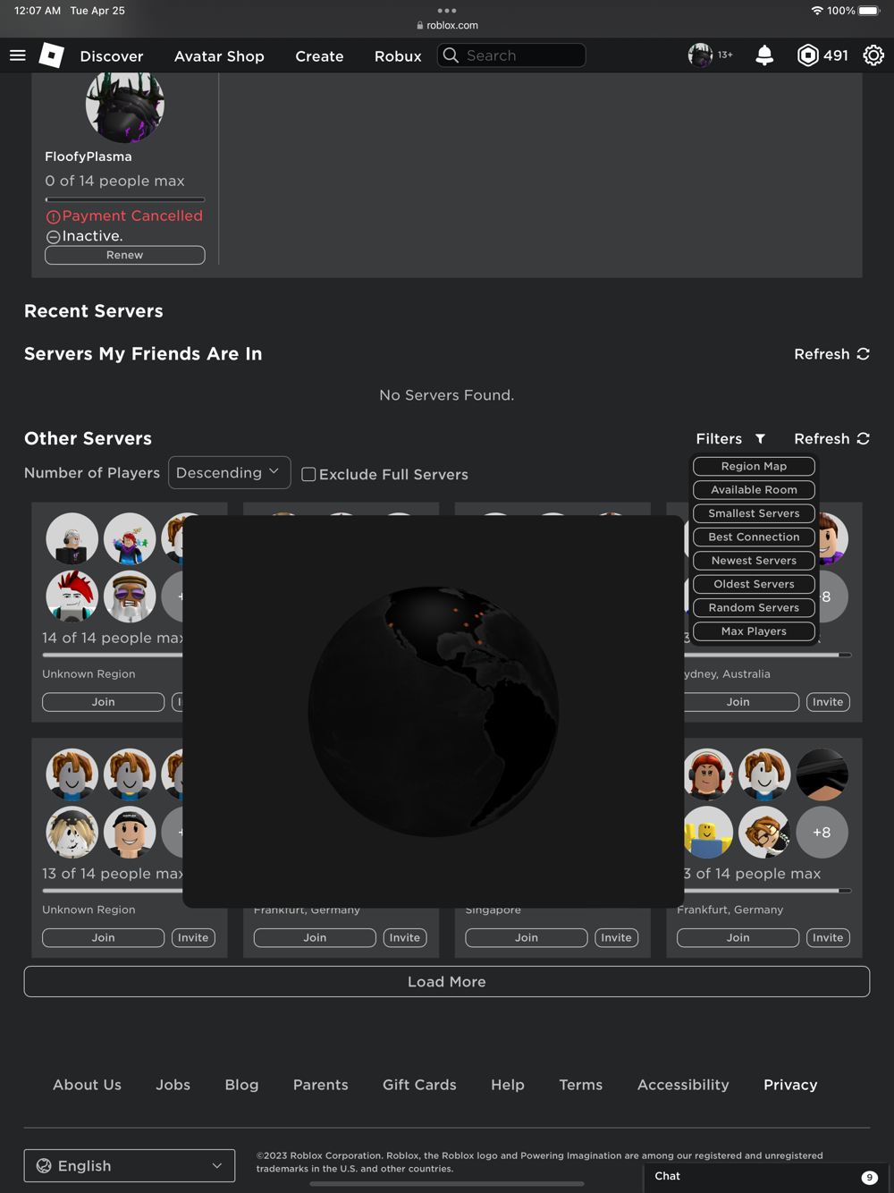Invite to the 13 of 14 Unknown Region server
Image resolution: width=894 pixels, height=1193 pixels.
pyautogui.click(x=193, y=938)
